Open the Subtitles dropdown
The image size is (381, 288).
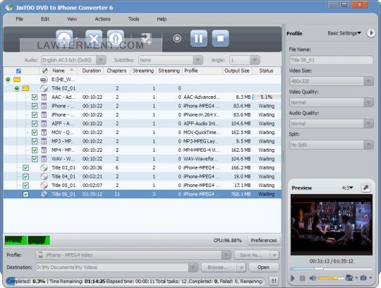[x=198, y=60]
